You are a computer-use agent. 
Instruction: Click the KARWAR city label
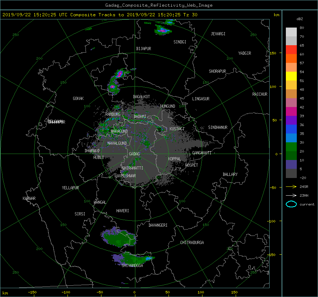(29, 198)
